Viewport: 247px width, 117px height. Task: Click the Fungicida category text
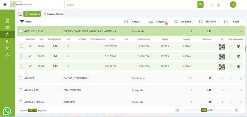point(138,90)
